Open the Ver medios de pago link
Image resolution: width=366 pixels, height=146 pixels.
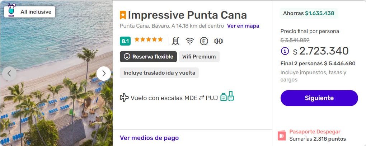[149, 138]
